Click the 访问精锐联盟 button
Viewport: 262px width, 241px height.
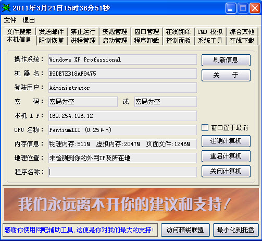[185, 230]
